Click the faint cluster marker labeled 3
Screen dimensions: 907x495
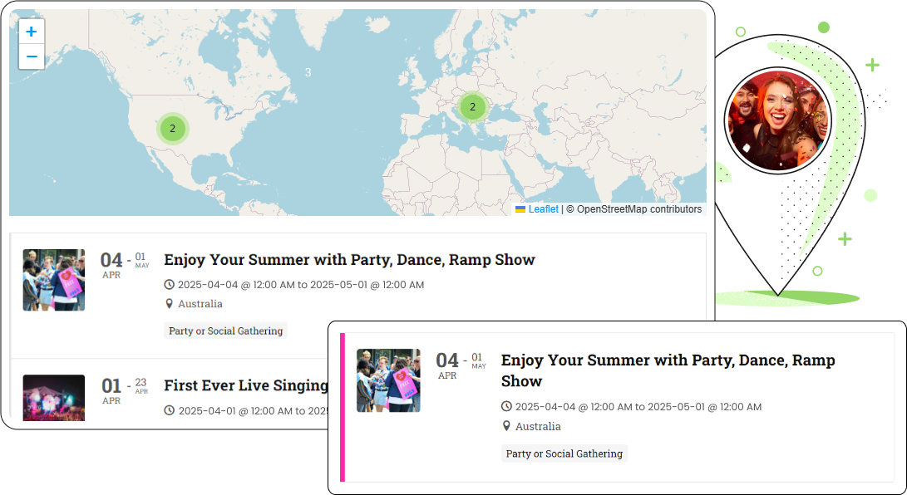[308, 73]
